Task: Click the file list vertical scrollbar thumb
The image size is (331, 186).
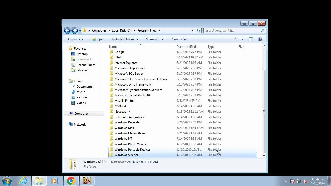Action: point(264,111)
